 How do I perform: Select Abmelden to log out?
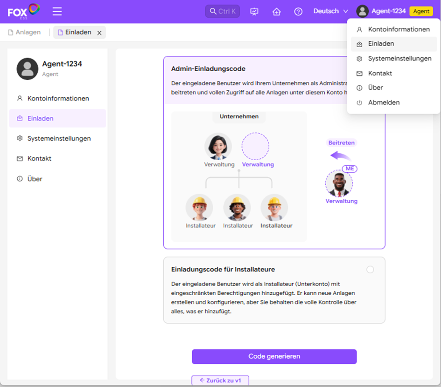(394, 102)
